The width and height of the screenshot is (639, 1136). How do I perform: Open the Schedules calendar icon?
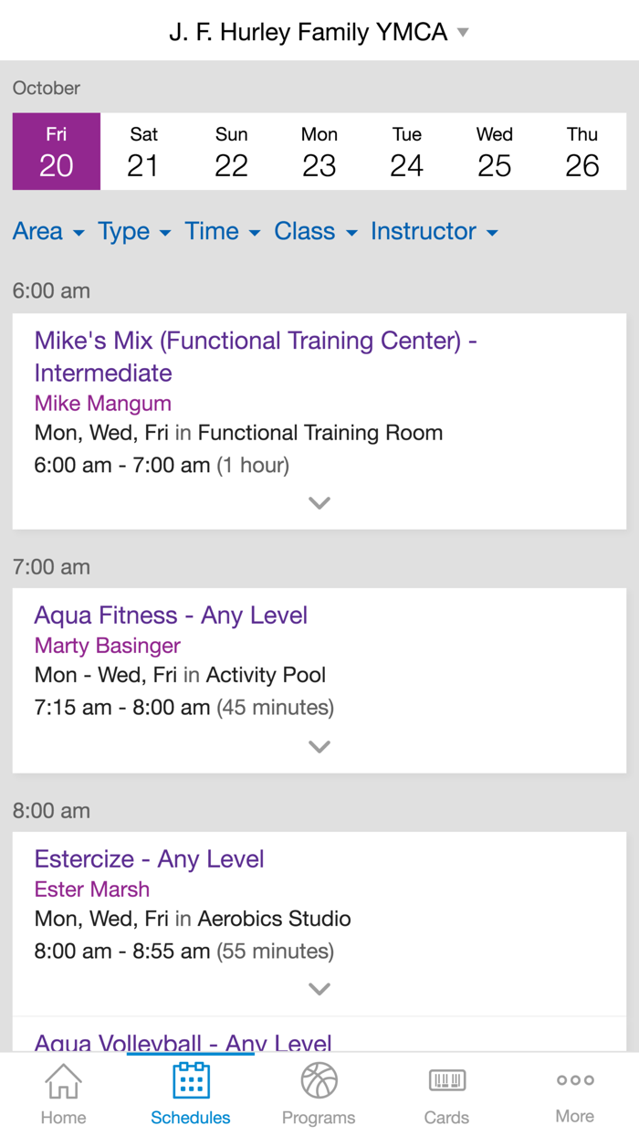pyautogui.click(x=191, y=1081)
